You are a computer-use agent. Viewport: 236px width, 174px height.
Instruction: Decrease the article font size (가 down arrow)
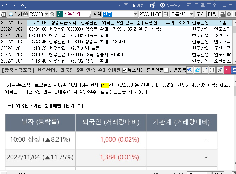[205, 70]
